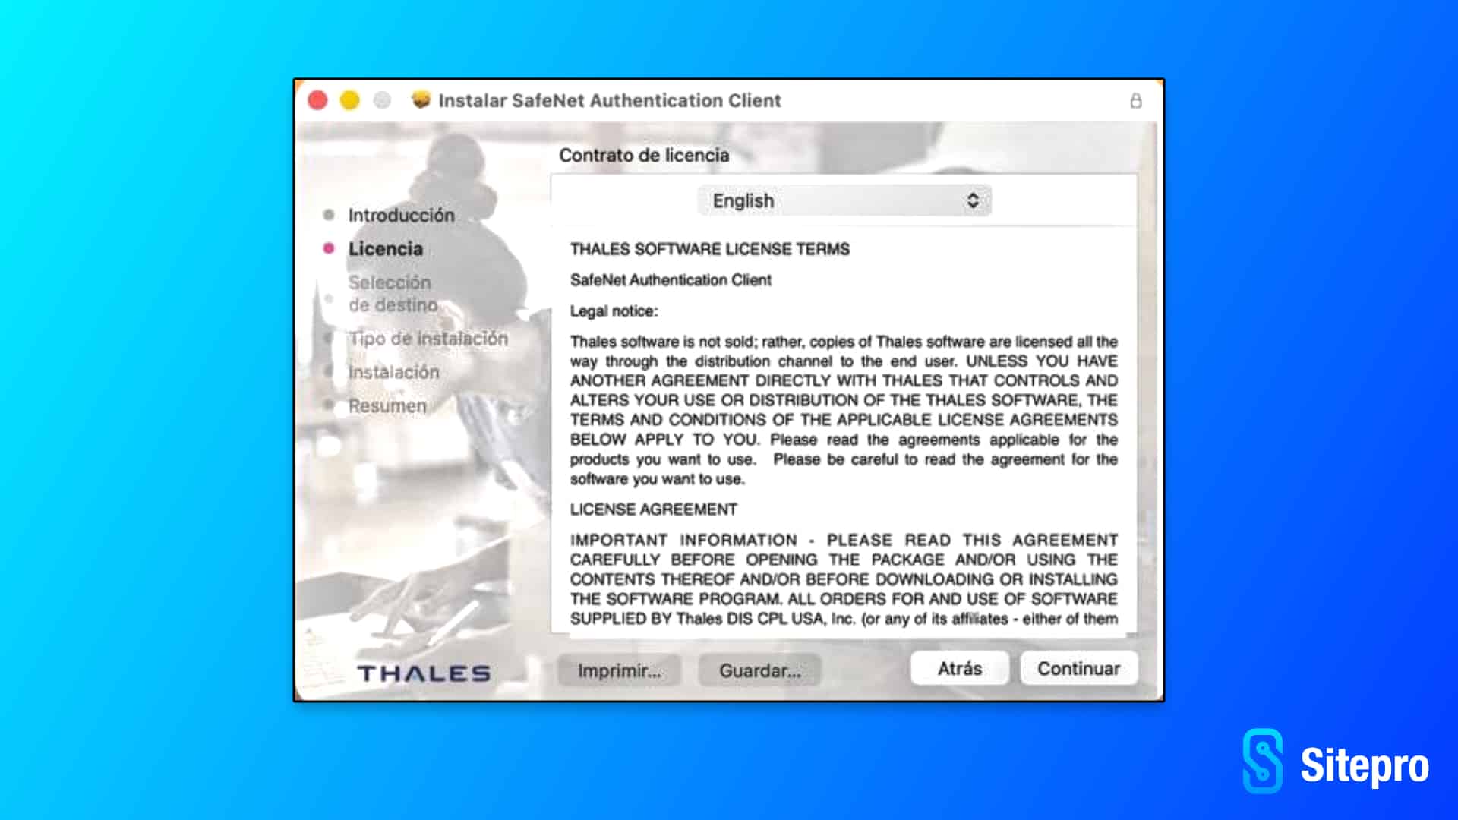Select the Licencia step in sidebar
Screen dimensions: 1458x820
[x=385, y=248]
